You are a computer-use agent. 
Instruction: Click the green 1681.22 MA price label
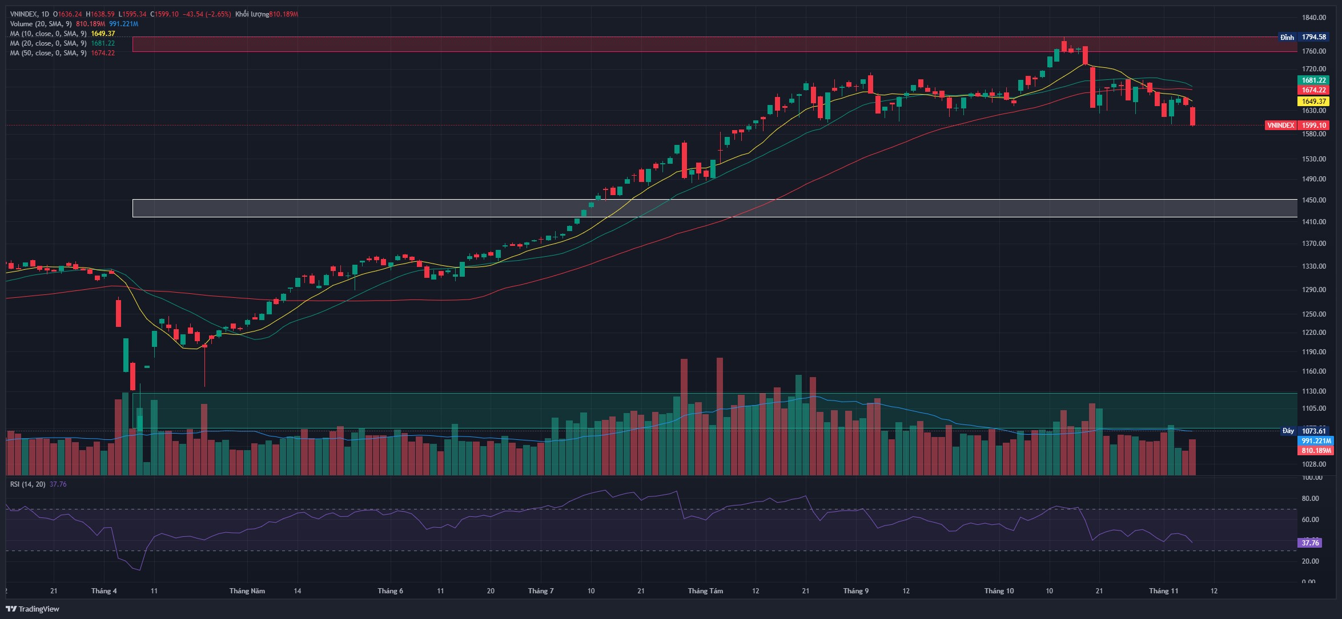(x=1313, y=80)
